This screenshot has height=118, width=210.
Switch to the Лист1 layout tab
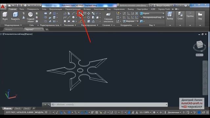(x=18, y=108)
